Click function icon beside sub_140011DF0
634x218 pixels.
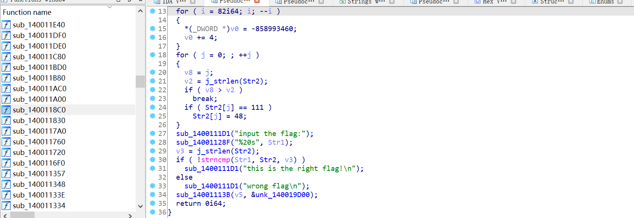tap(6, 36)
